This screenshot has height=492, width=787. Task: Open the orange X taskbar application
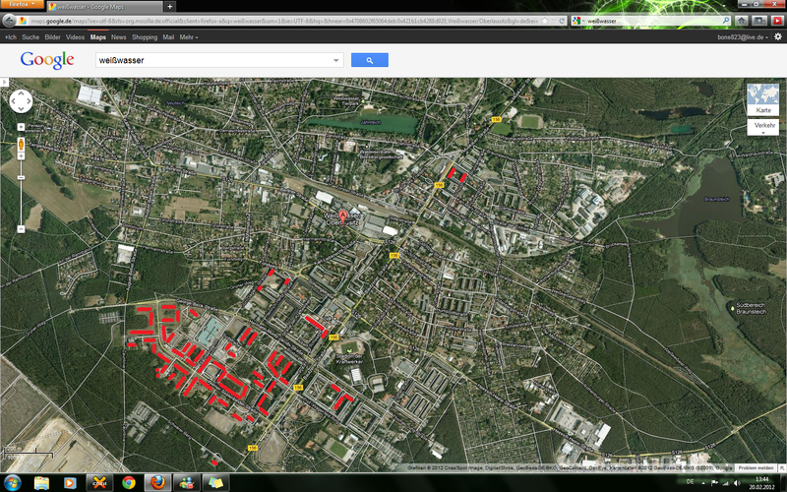pyautogui.click(x=99, y=483)
